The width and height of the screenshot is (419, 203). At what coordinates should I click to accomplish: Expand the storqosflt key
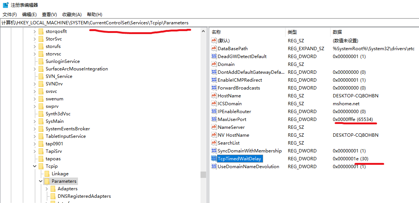pos(34,31)
